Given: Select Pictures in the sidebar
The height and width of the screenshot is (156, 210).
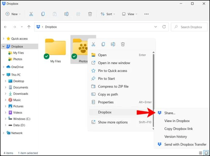Looking at the screenshot, I should (x=18, y=106).
